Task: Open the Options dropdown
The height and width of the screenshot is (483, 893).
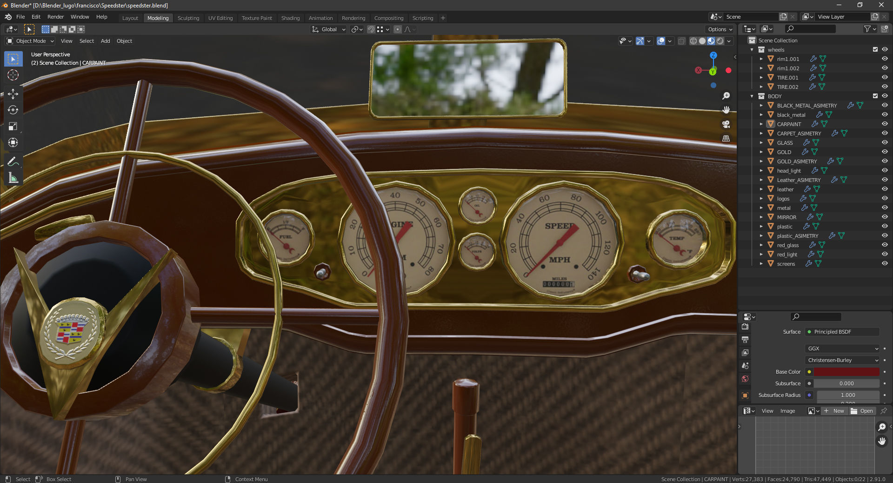Action: (x=720, y=29)
